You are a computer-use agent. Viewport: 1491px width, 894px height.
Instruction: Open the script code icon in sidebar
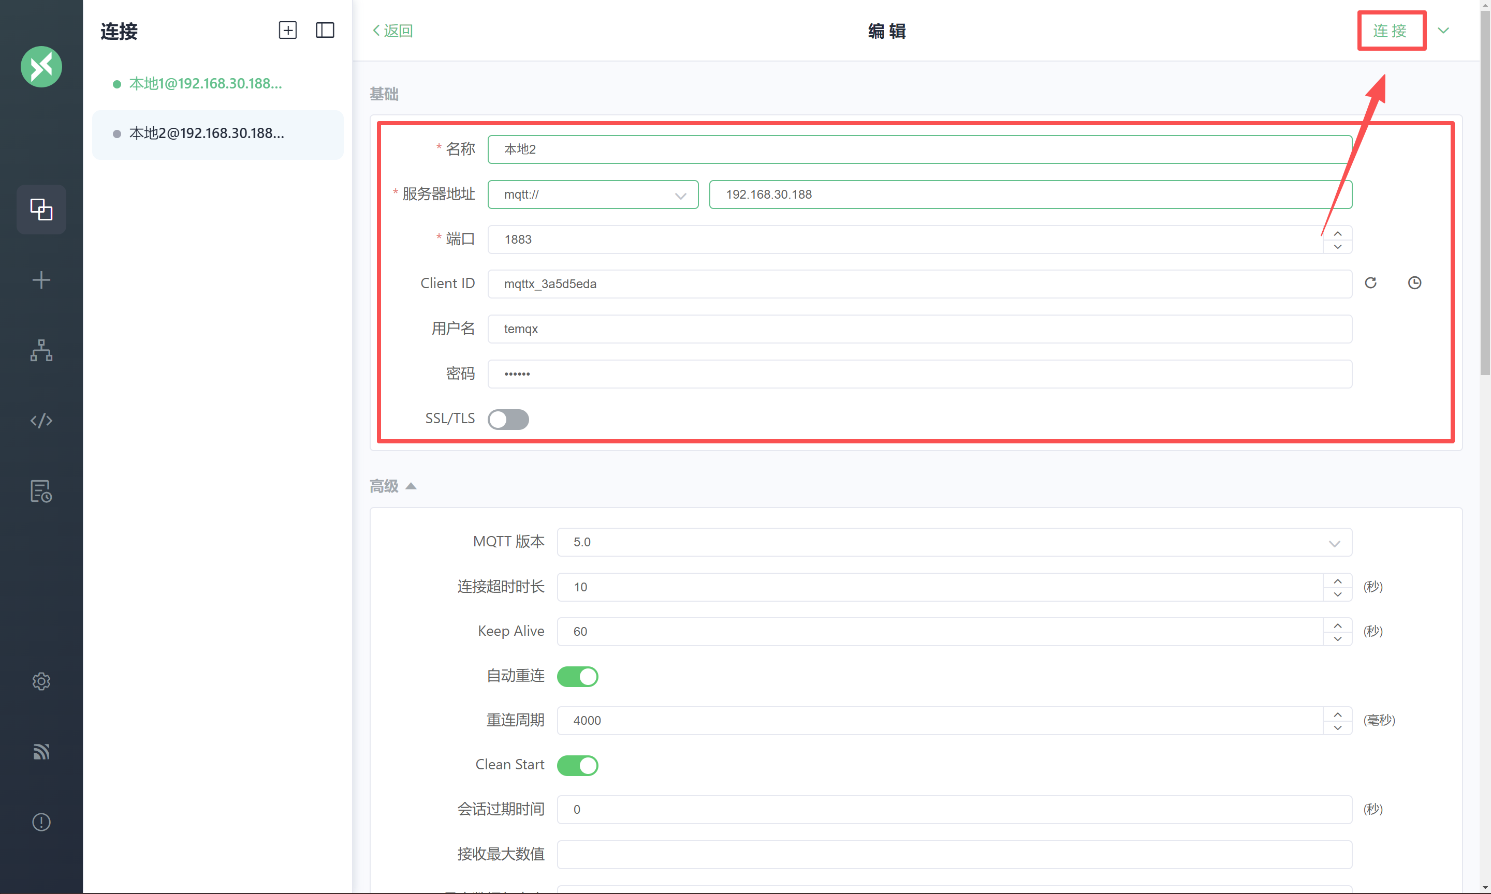pyautogui.click(x=41, y=421)
